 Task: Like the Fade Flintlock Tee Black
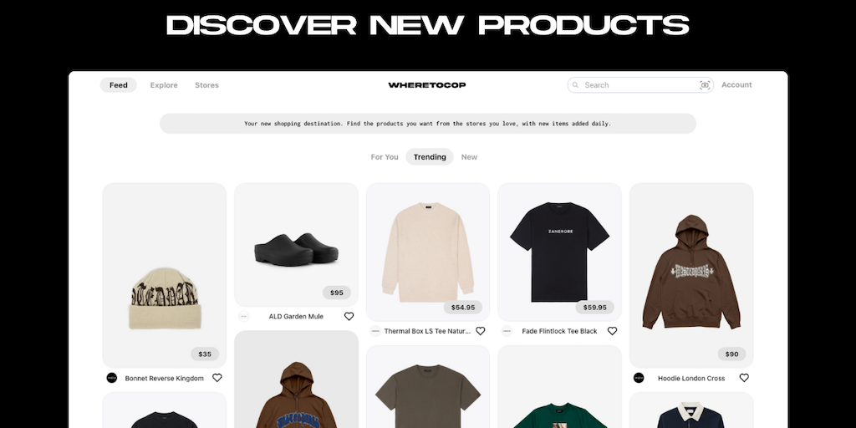click(612, 331)
